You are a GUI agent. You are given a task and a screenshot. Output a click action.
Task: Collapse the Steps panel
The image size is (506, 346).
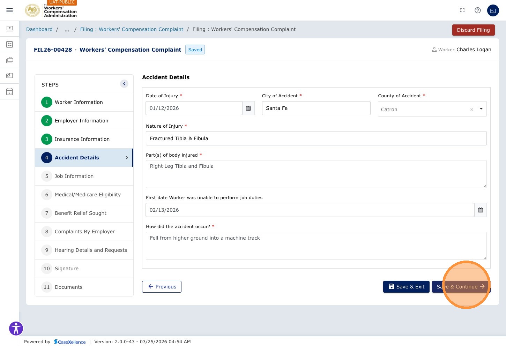pos(124,84)
